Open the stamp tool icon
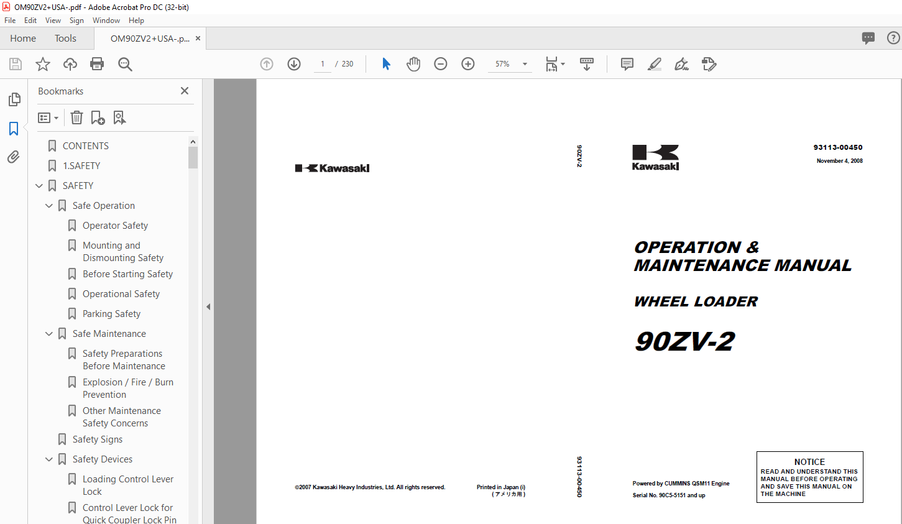 (x=709, y=64)
